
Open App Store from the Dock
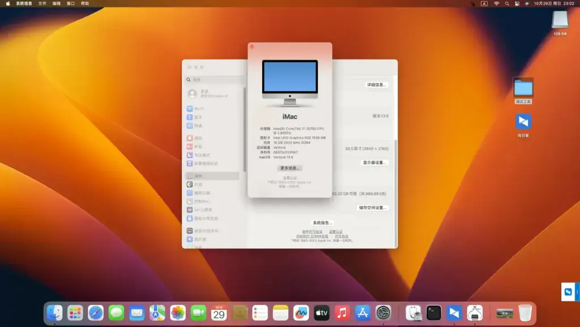click(362, 313)
